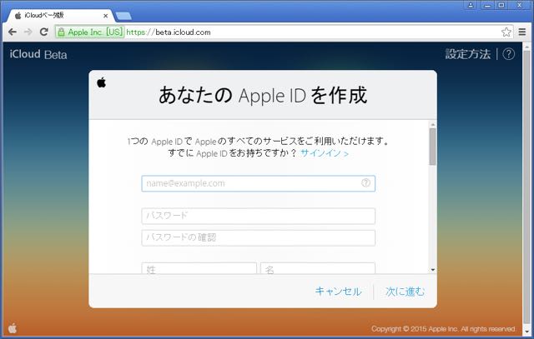Click form scrollbar up arrow
Image resolution: width=534 pixels, height=339 pixels.
433,124
